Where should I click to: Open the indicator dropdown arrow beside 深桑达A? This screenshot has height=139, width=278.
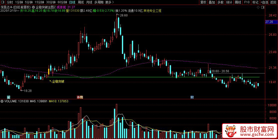[x=34, y=7]
